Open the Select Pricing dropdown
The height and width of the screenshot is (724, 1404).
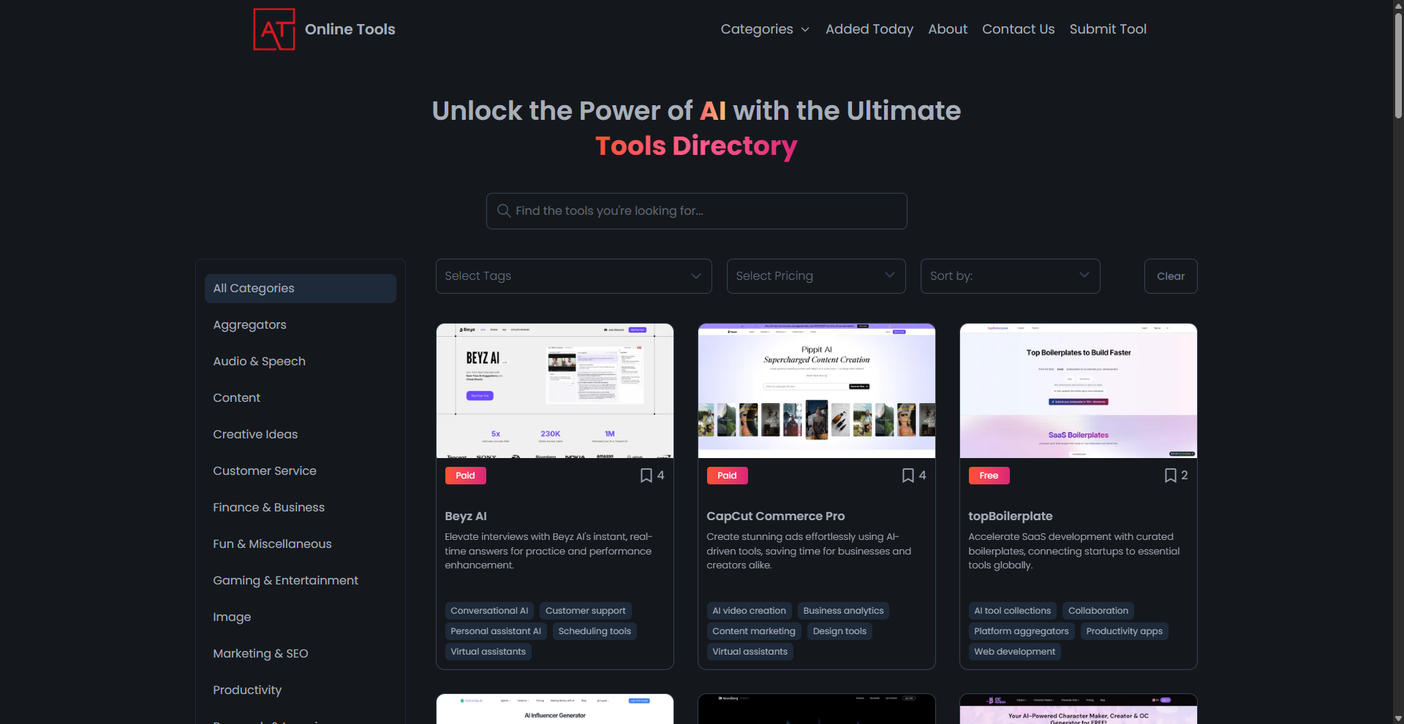coord(816,276)
